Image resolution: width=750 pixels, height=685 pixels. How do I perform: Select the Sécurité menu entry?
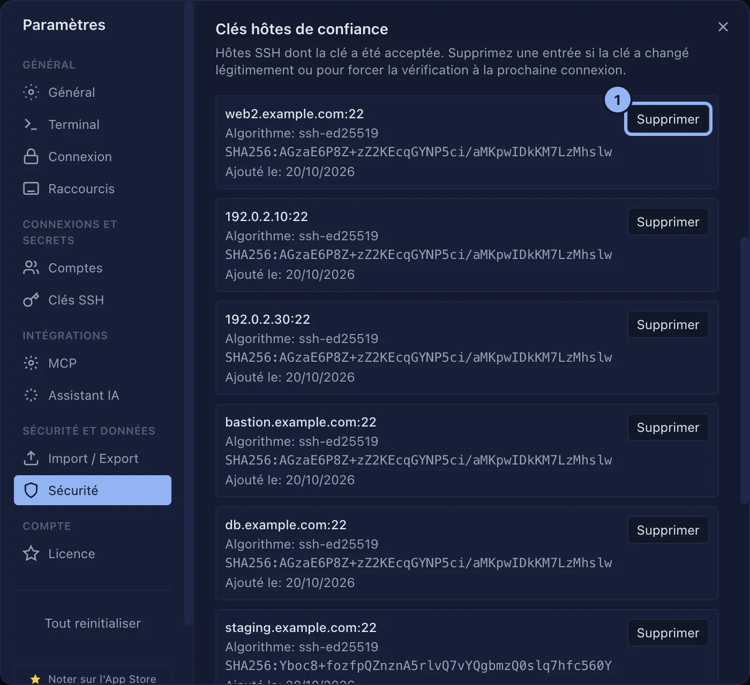pyautogui.click(x=93, y=490)
